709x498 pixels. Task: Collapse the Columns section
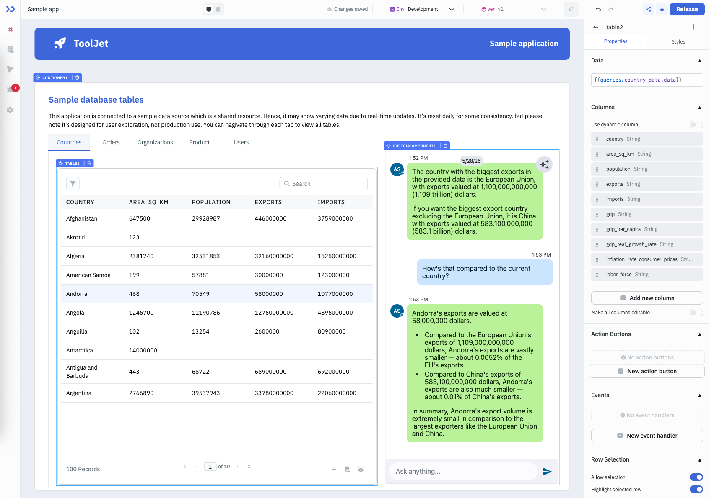coord(699,108)
